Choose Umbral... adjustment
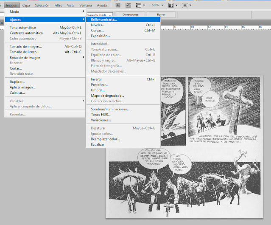The width and height of the screenshot is (271, 225). click(x=123, y=90)
